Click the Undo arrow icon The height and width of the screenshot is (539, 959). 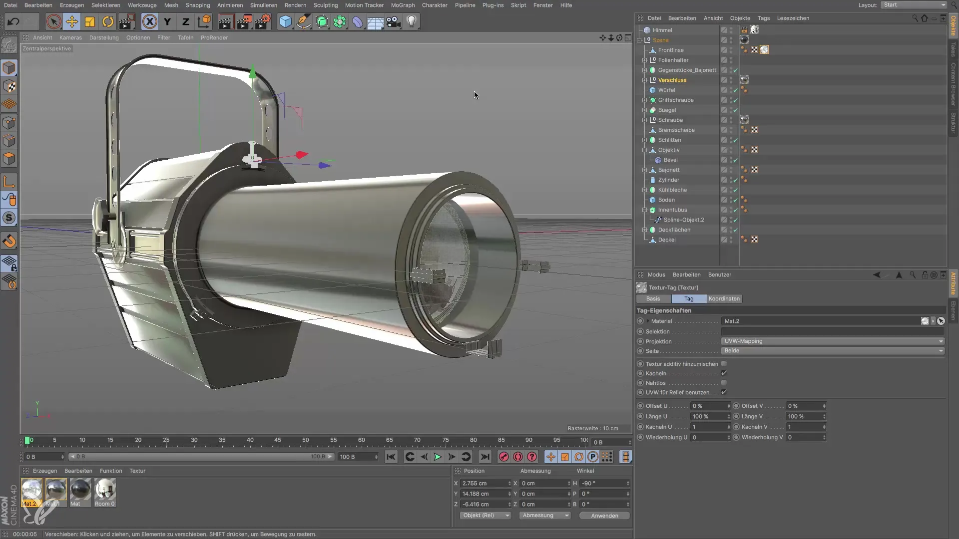click(x=13, y=22)
